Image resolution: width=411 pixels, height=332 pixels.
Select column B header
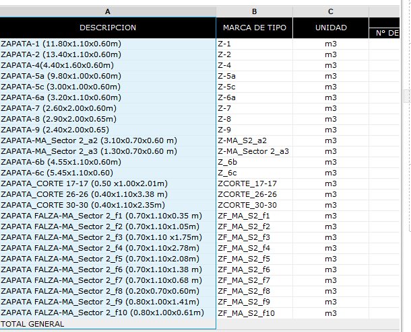coord(254,11)
